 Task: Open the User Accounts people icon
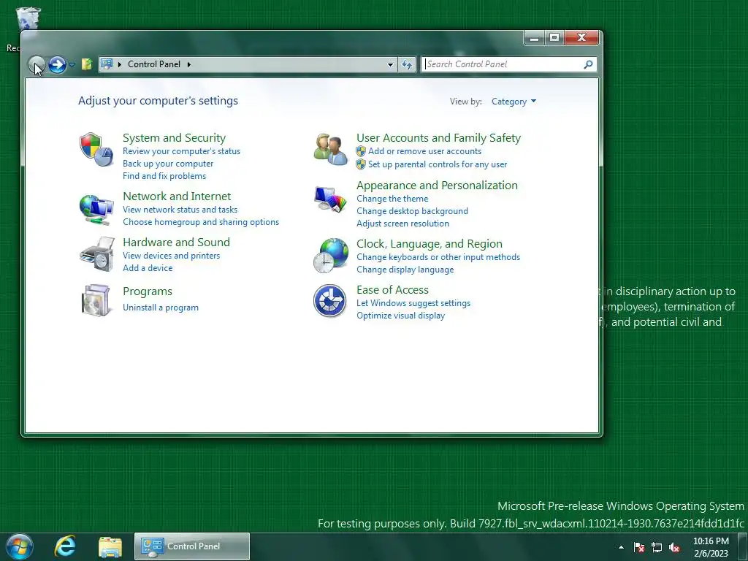coord(331,149)
